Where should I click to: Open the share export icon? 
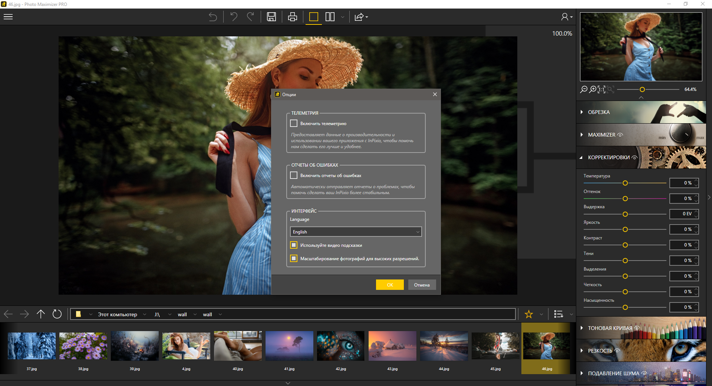click(x=359, y=17)
